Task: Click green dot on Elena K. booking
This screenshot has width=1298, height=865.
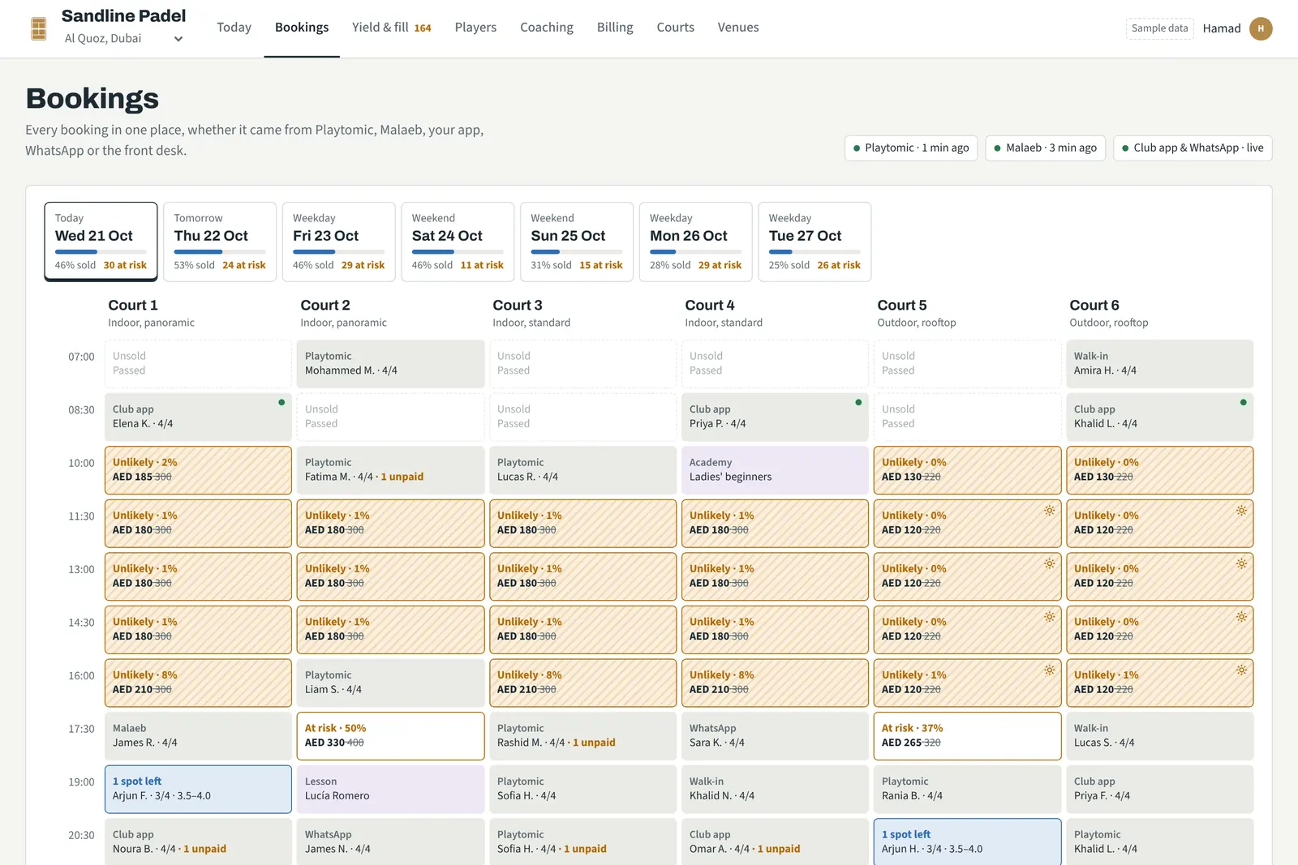Action: (x=282, y=402)
